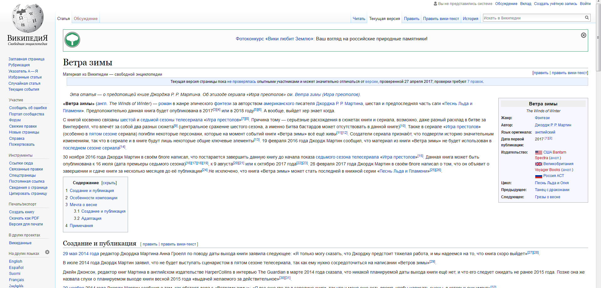
Task: Click 'править' next to Создание и публикация heading
Action: [150, 244]
